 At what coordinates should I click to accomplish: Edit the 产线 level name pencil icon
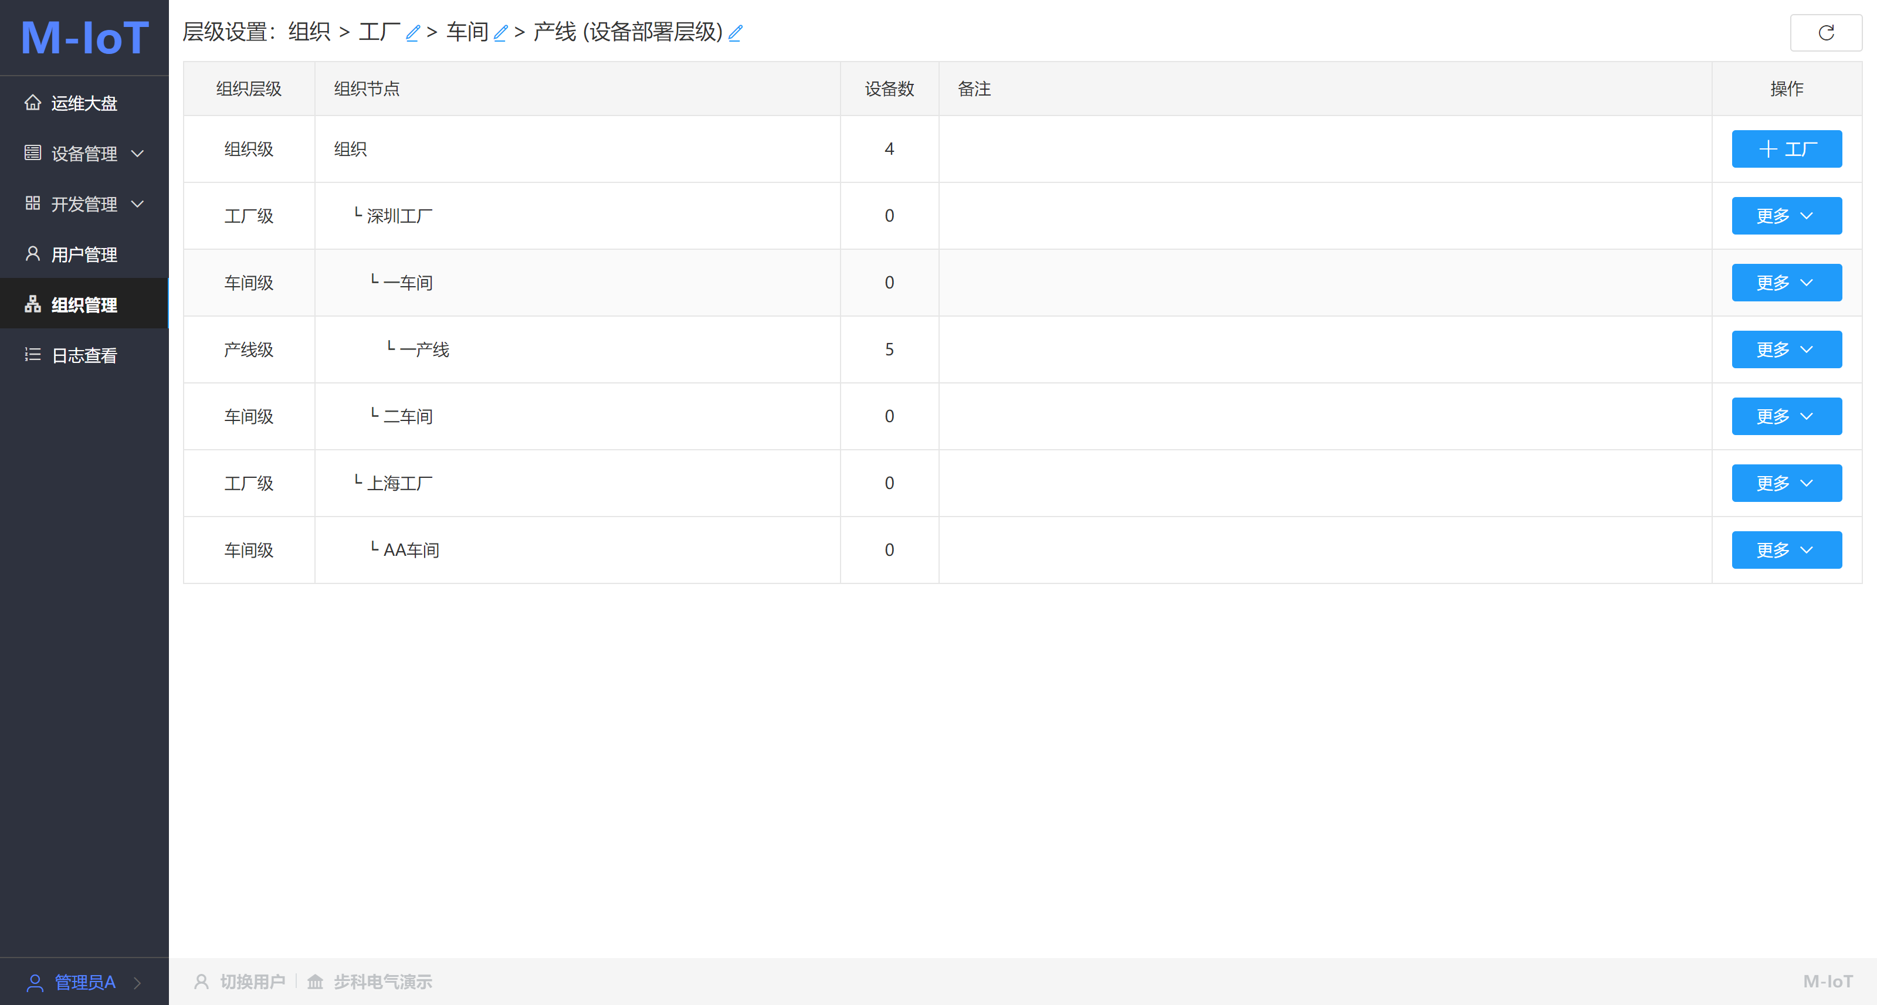click(x=735, y=33)
